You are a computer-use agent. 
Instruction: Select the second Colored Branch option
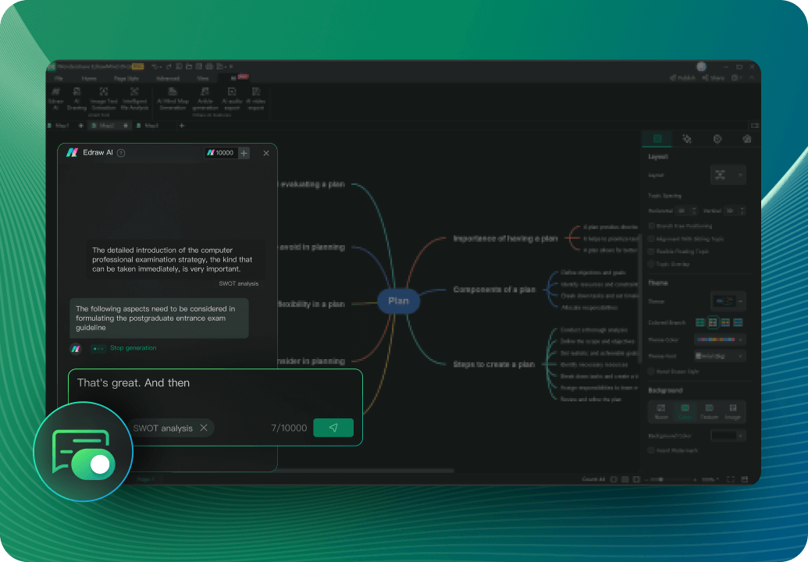[x=713, y=322]
